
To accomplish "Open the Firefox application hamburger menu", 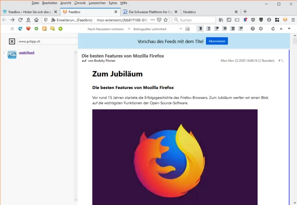I will coord(293,20).
